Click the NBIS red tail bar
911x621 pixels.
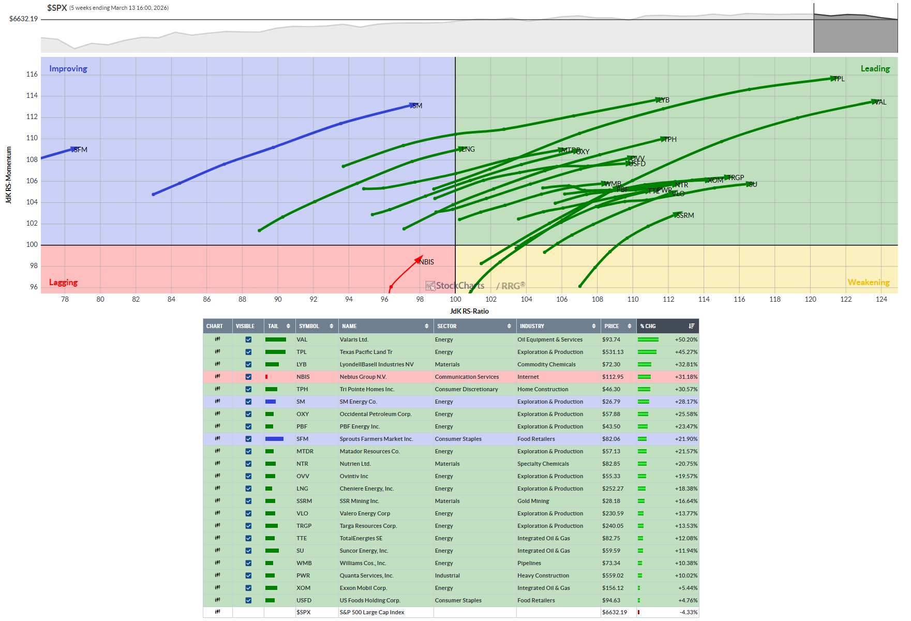[x=266, y=377]
